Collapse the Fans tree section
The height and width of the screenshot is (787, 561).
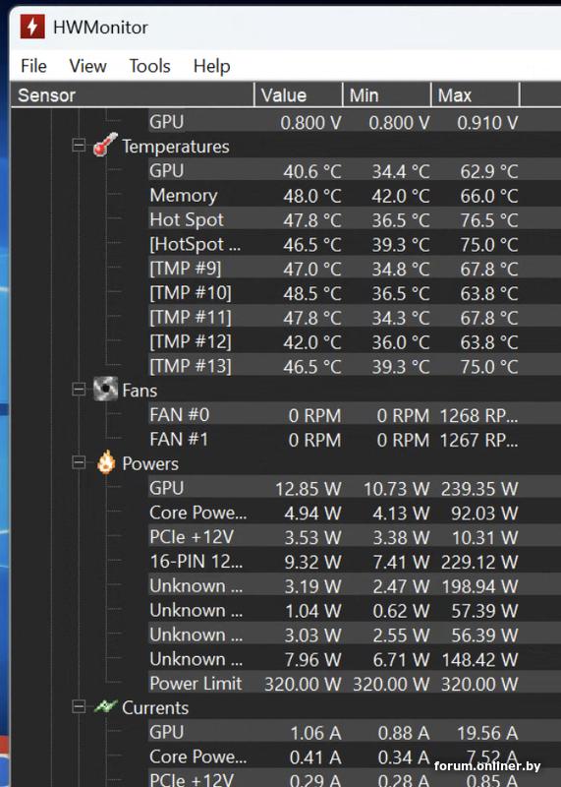click(x=79, y=390)
